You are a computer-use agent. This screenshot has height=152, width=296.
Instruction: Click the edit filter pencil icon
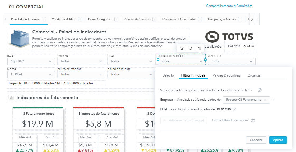pyautogui.click(x=190, y=48)
